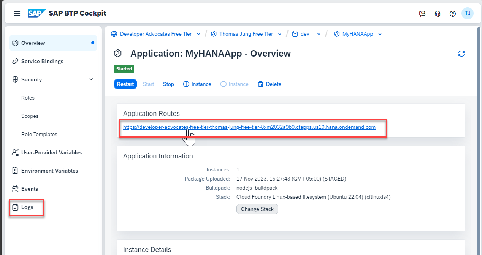The image size is (482, 255).
Task: Click the Delete application button
Action: click(x=270, y=84)
